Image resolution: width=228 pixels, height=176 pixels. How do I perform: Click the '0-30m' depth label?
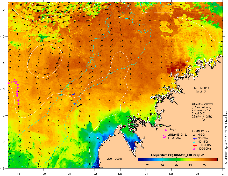pyautogui.click(x=202, y=135)
